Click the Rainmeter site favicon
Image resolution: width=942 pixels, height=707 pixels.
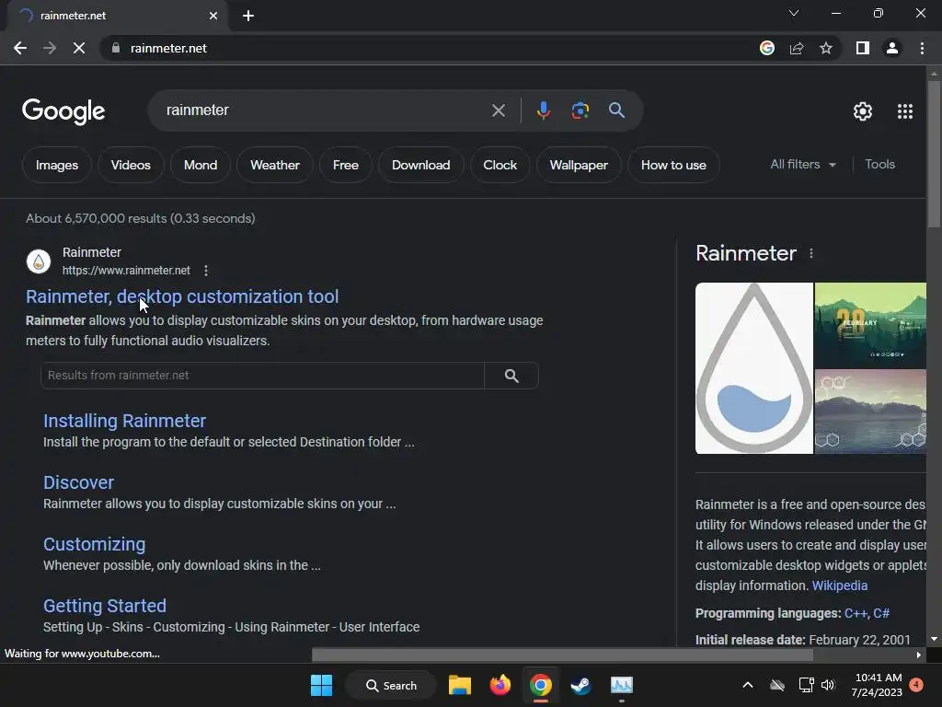click(39, 261)
